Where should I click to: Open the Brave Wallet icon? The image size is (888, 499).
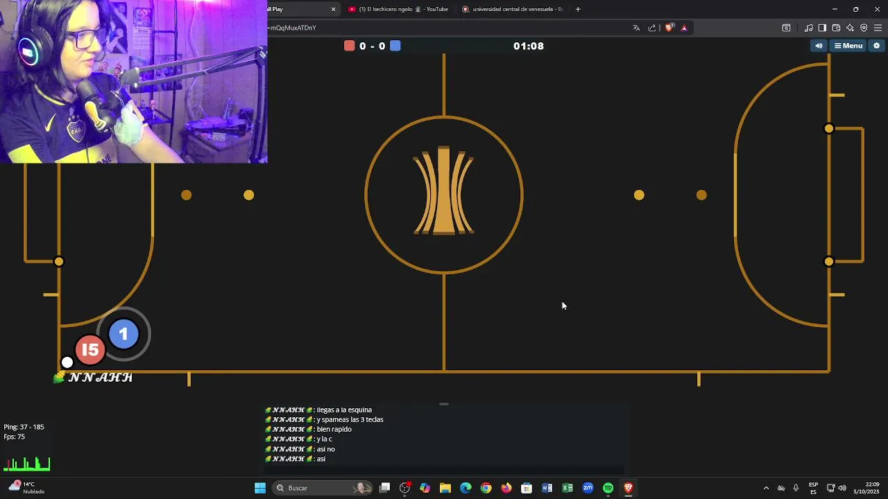point(836,28)
